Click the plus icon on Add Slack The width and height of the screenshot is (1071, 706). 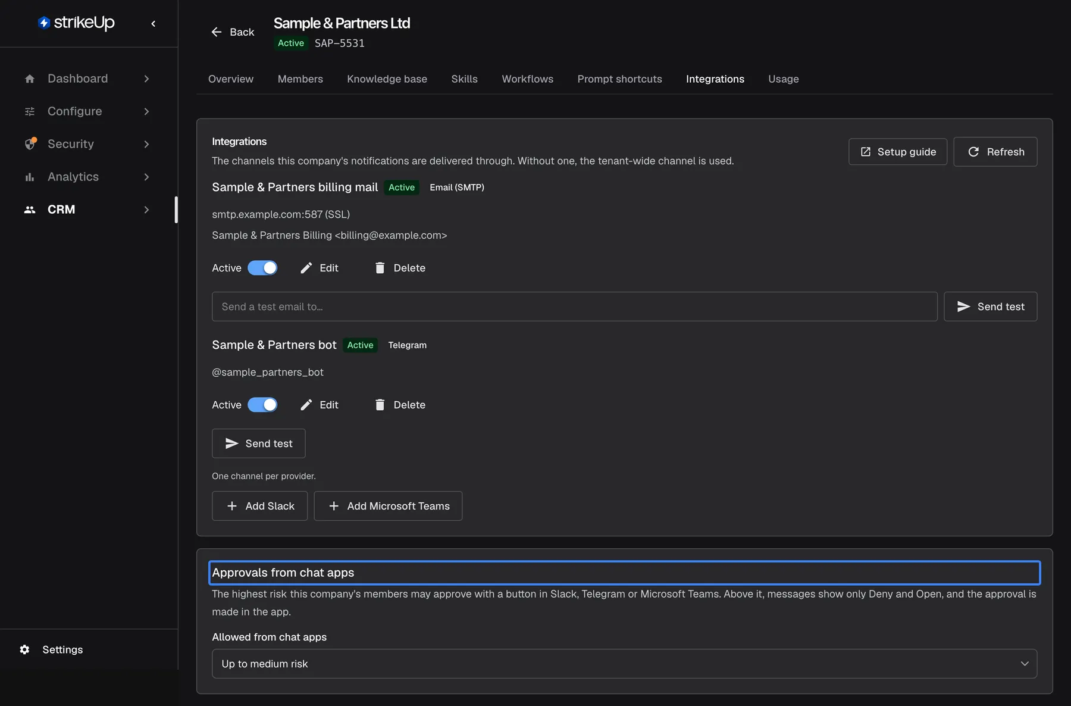232,506
